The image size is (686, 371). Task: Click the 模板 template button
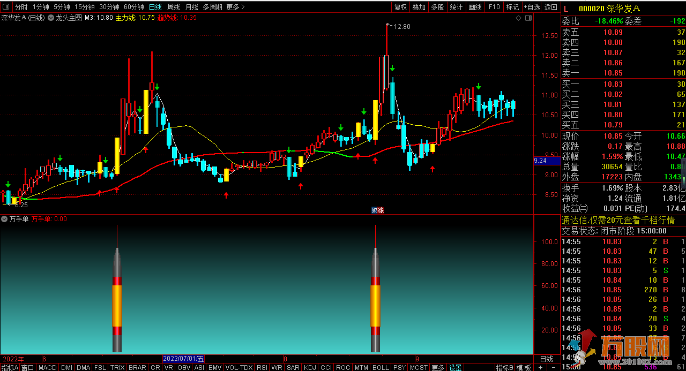(525, 367)
